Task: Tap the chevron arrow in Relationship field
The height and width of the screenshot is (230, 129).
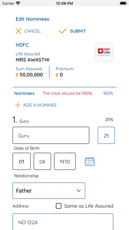Action: 79,191
